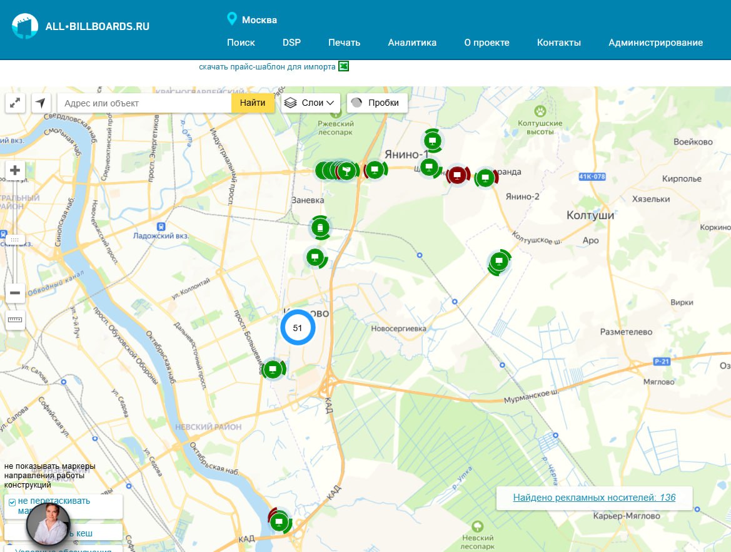Open the 'Найдено рекламных носителей: 136' link
Image resolution: width=731 pixels, height=552 pixels.
coord(595,498)
